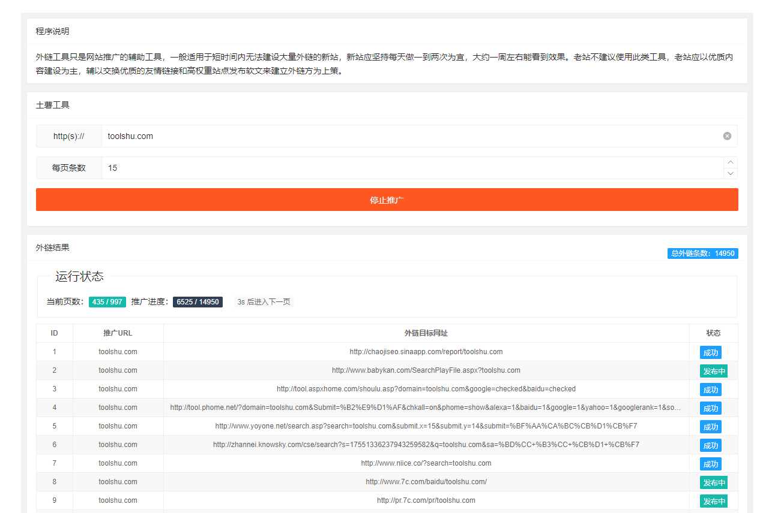Click the tool.phome.net target URL
The width and height of the screenshot is (772, 513).
[426, 408]
